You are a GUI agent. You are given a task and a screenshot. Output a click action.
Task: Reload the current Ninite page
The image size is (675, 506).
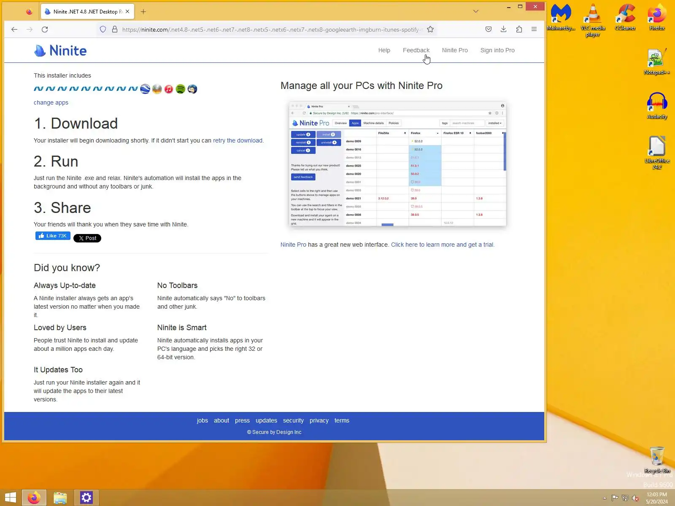(45, 30)
